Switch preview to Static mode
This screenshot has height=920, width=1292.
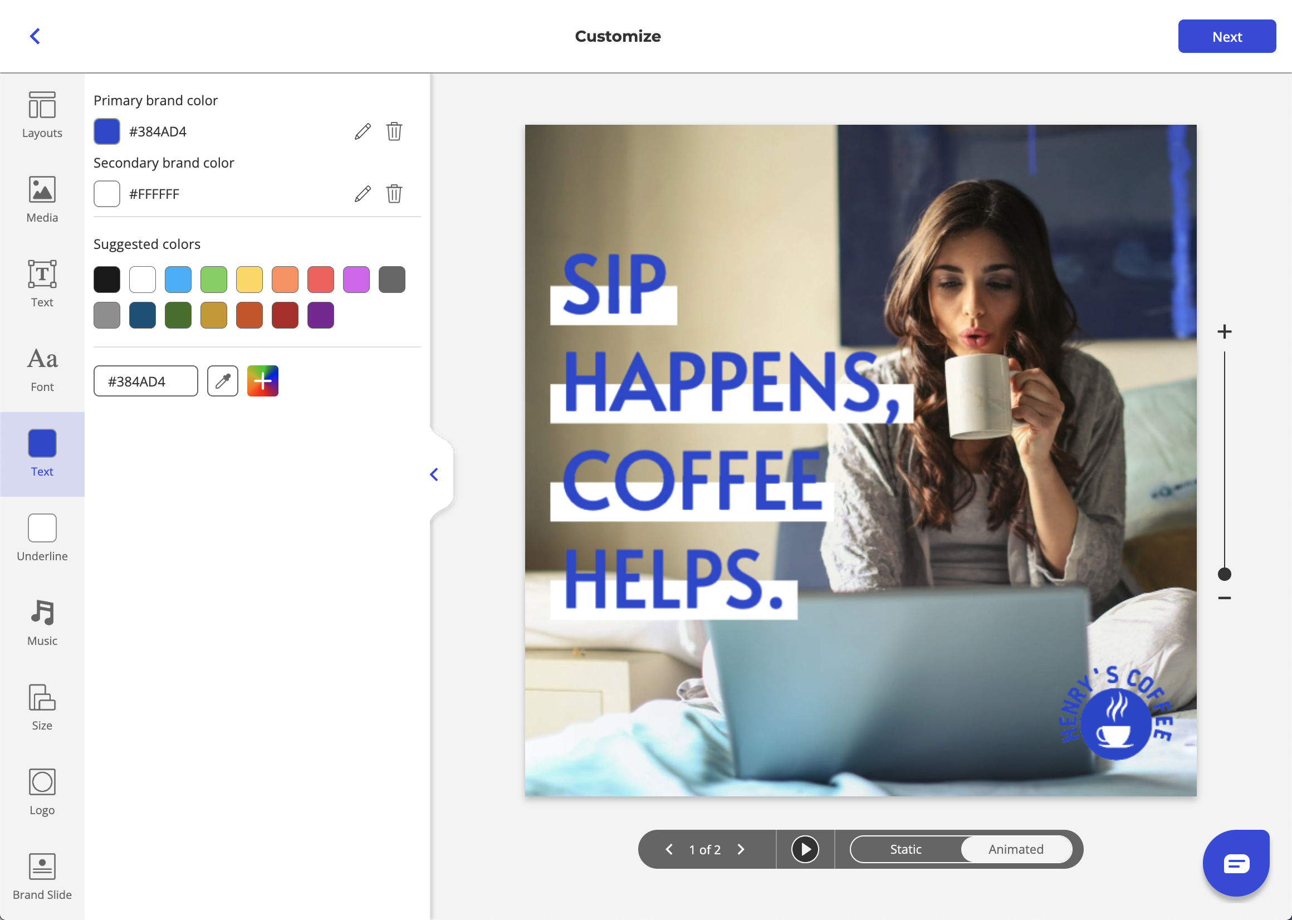coord(905,849)
